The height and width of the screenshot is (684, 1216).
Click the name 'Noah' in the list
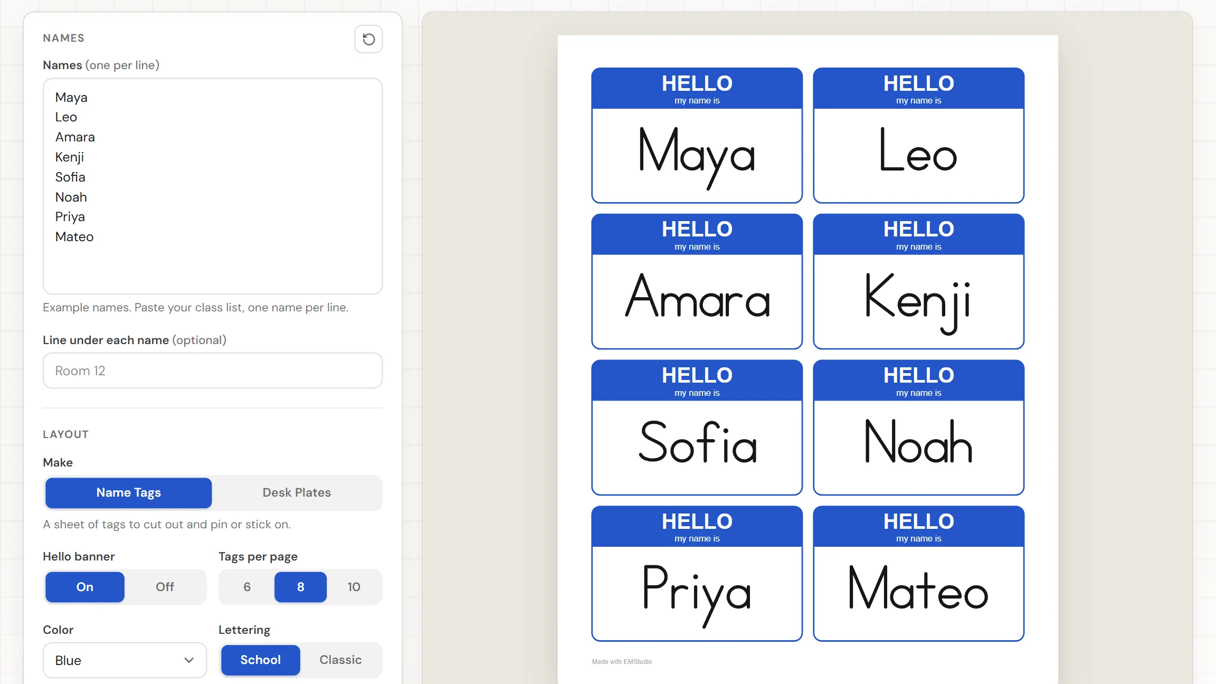pyautogui.click(x=71, y=197)
